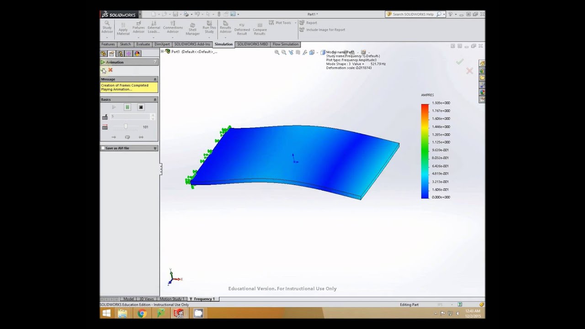Open the DisplayManager tab icon
Image resolution: width=585 pixels, height=329 pixels.
pos(137,53)
